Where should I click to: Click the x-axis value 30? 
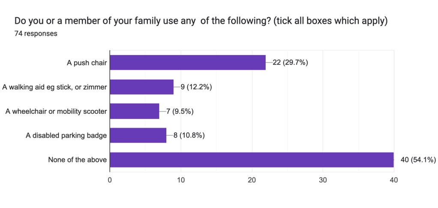click(x=323, y=180)
